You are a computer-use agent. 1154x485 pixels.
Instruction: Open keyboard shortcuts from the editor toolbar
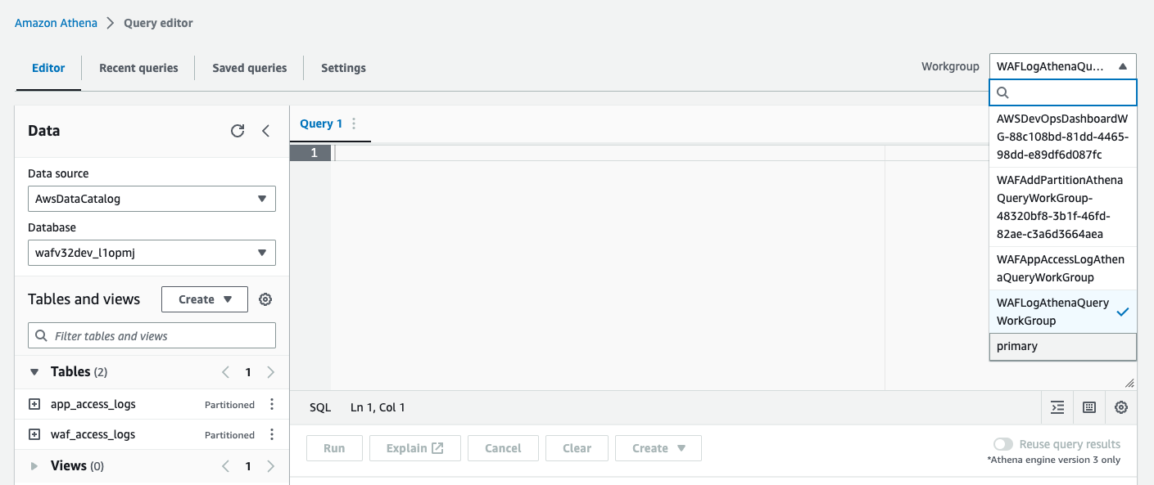(1088, 406)
